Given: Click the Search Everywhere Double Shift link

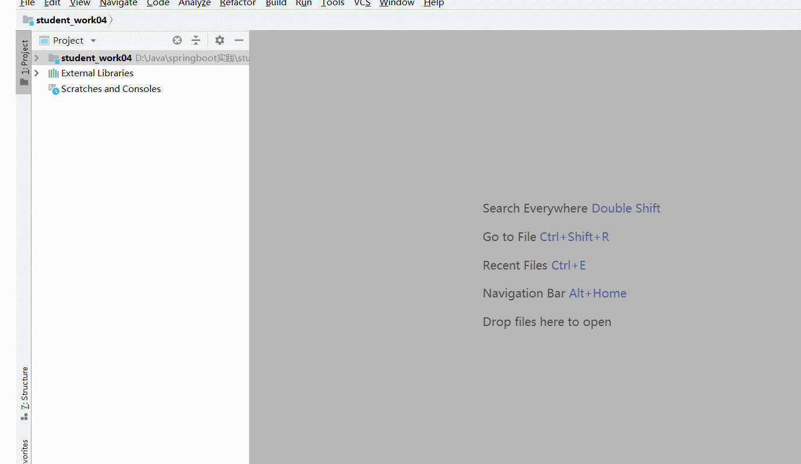Looking at the screenshot, I should (x=626, y=208).
